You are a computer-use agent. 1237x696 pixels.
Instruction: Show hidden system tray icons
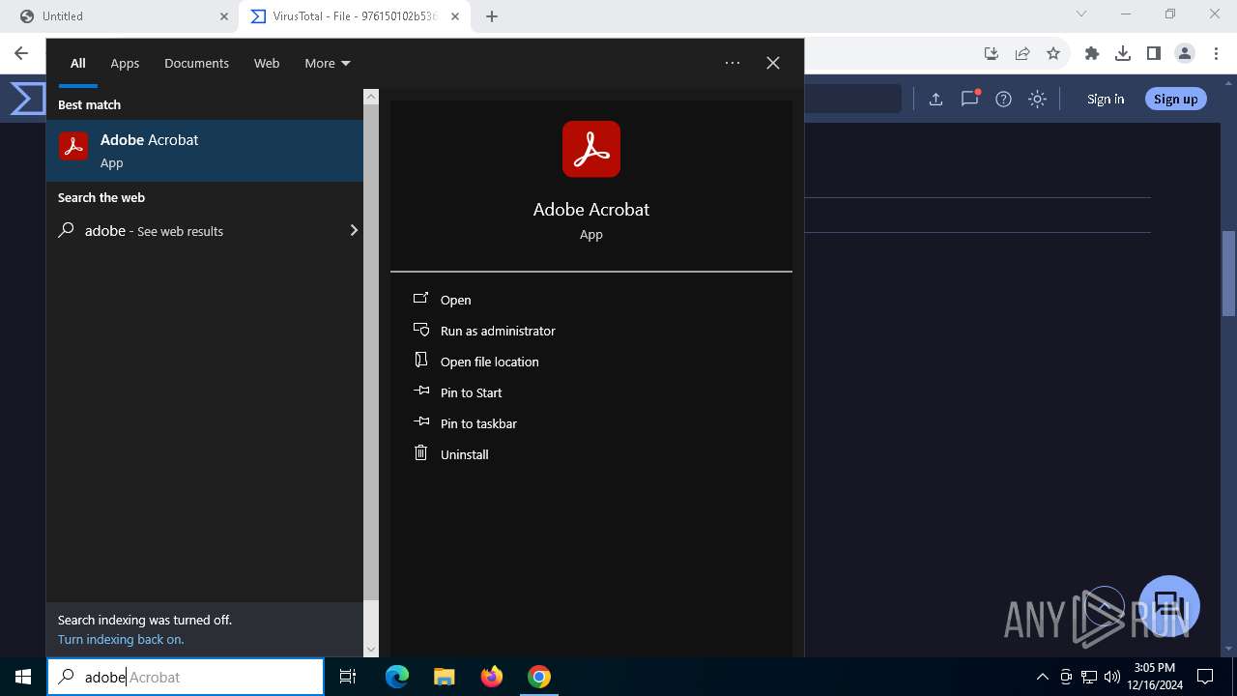pyautogui.click(x=1042, y=677)
